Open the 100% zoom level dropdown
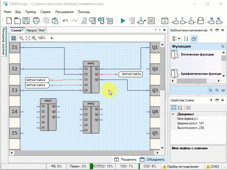This screenshot has width=227, height=170. coord(52,38)
